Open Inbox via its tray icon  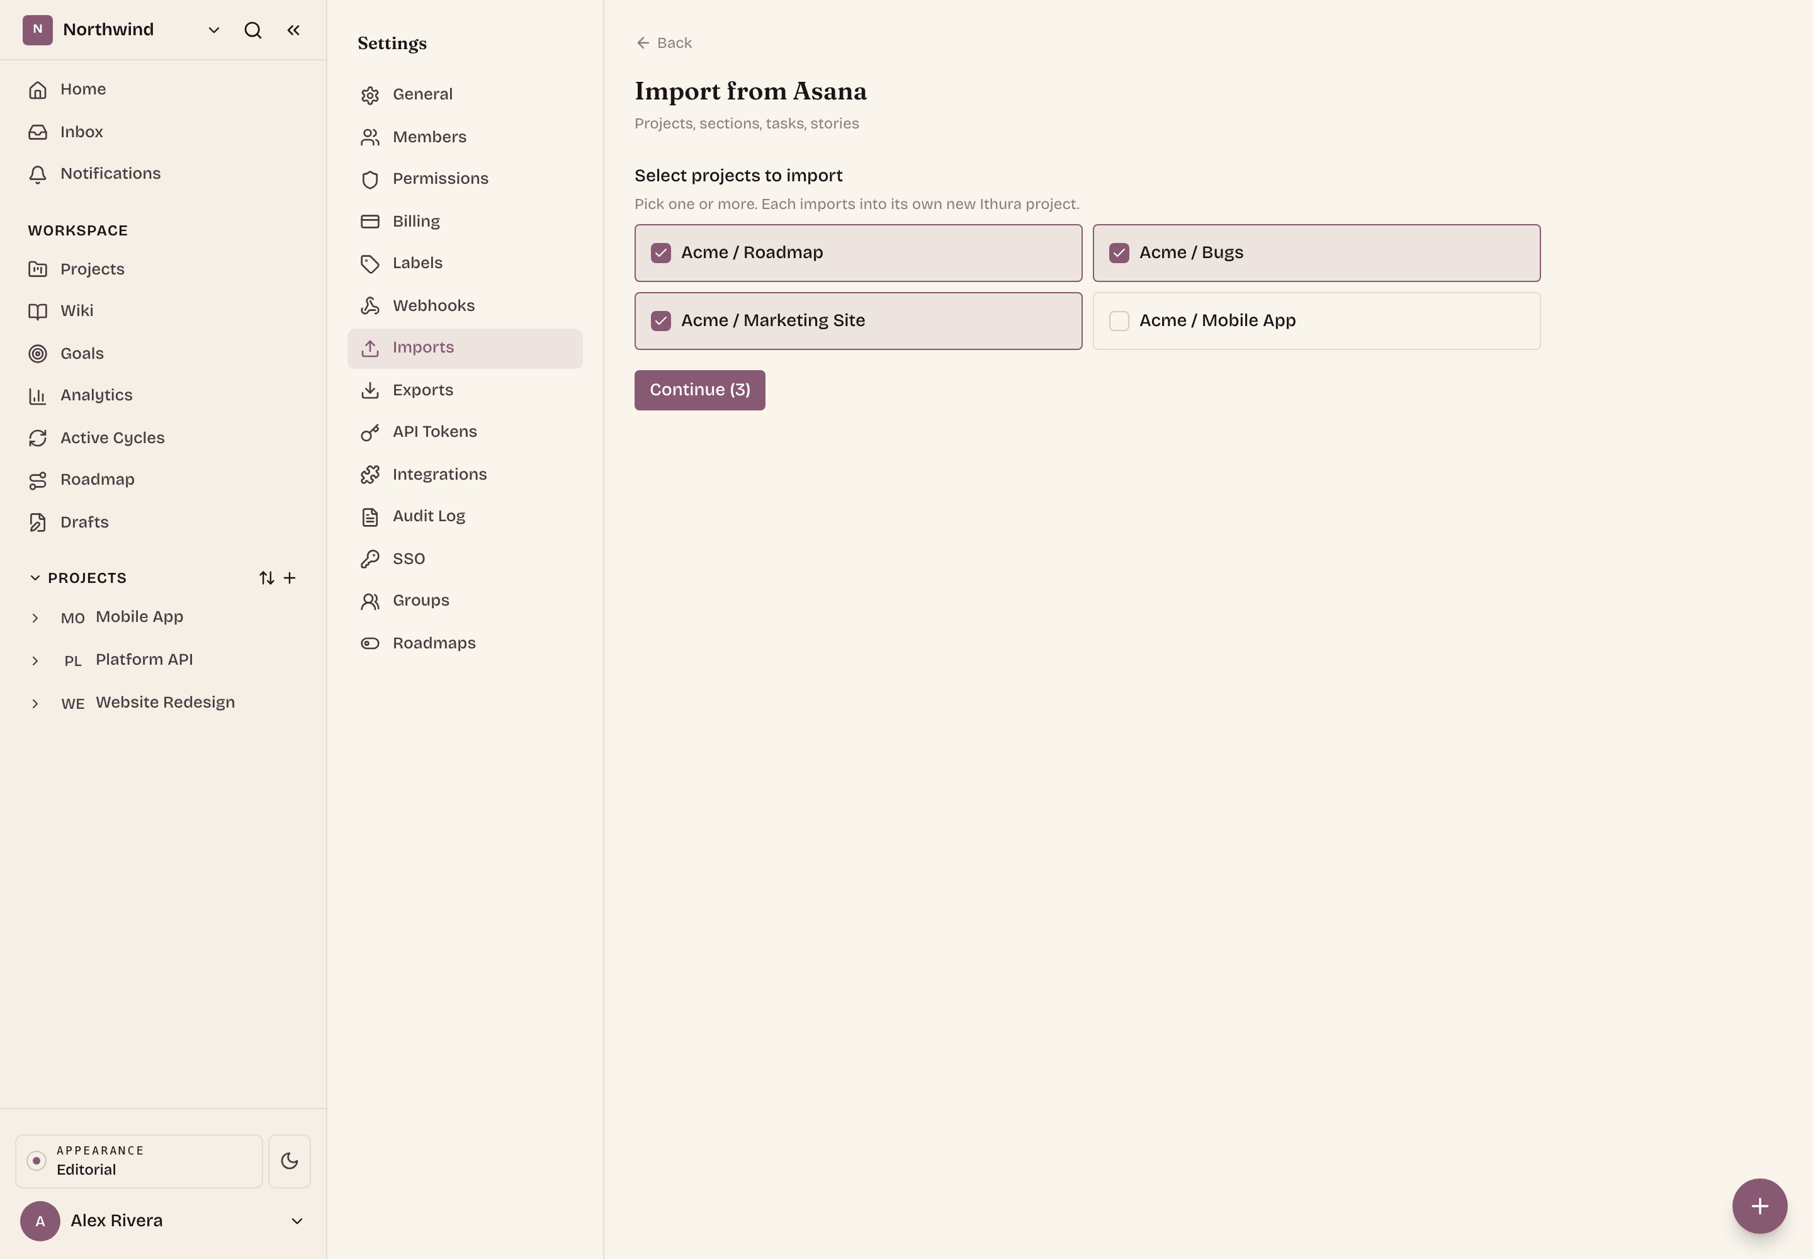click(37, 132)
